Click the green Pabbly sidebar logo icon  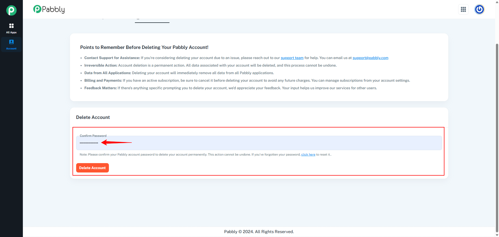click(11, 10)
